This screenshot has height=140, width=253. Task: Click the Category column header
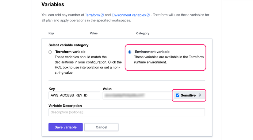coord(143,33)
